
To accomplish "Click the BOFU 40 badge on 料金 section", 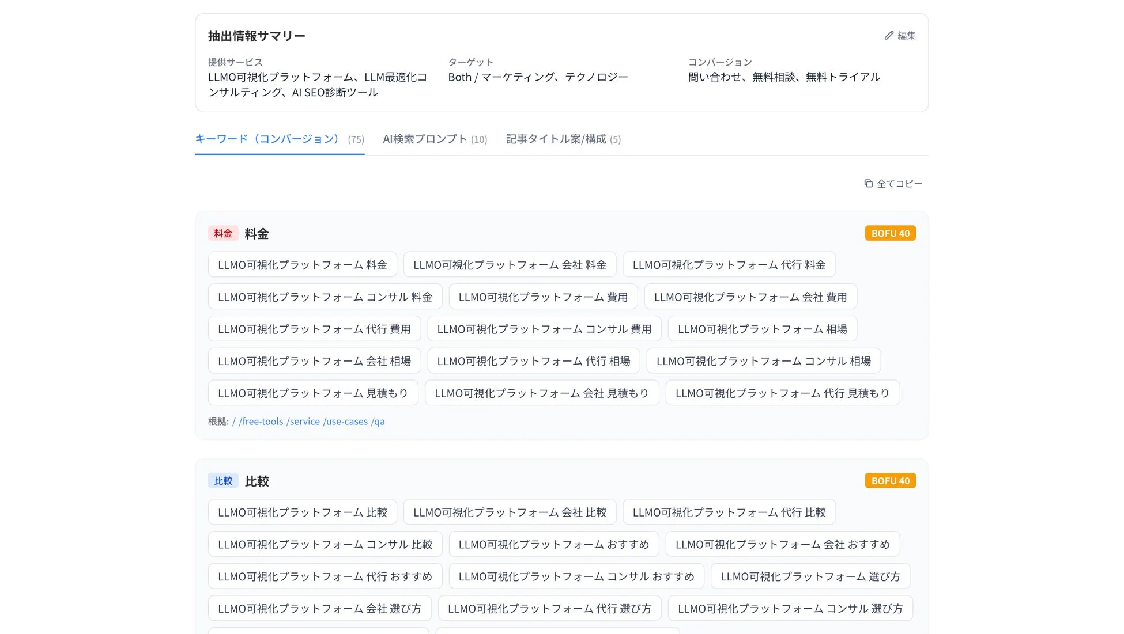I will click(890, 233).
